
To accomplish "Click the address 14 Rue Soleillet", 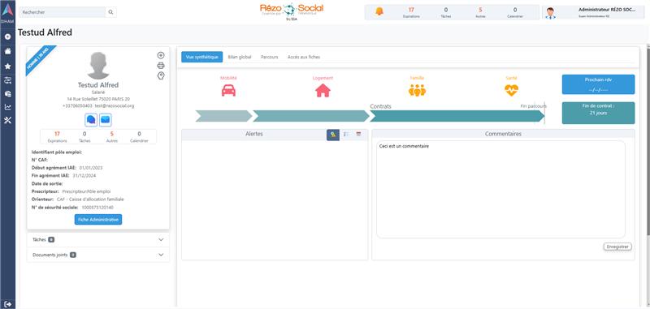I will tap(98, 99).
